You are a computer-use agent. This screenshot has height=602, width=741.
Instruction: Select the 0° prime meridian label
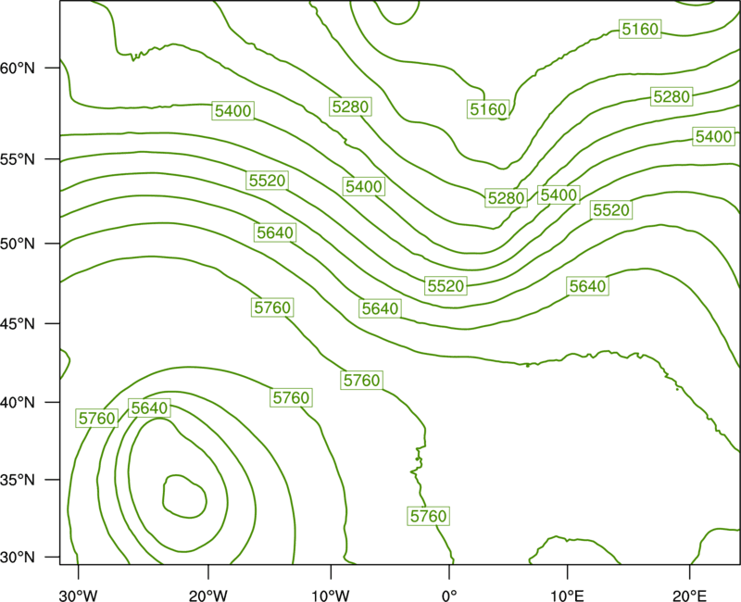[449, 596]
